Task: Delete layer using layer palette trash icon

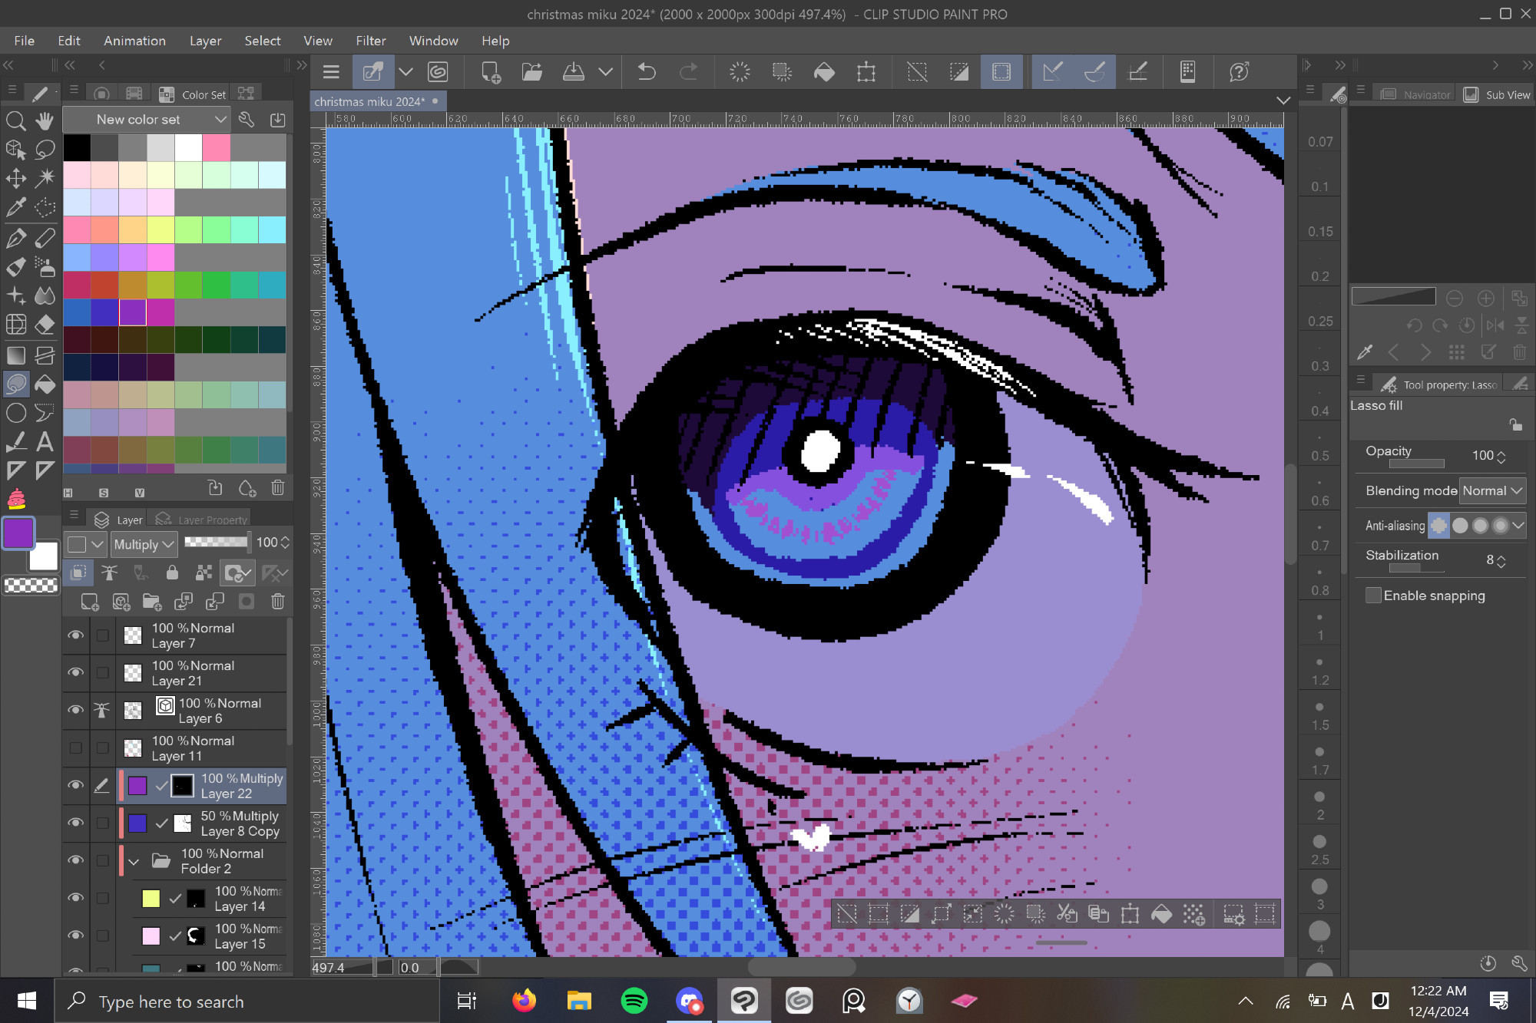Action: pos(278,602)
